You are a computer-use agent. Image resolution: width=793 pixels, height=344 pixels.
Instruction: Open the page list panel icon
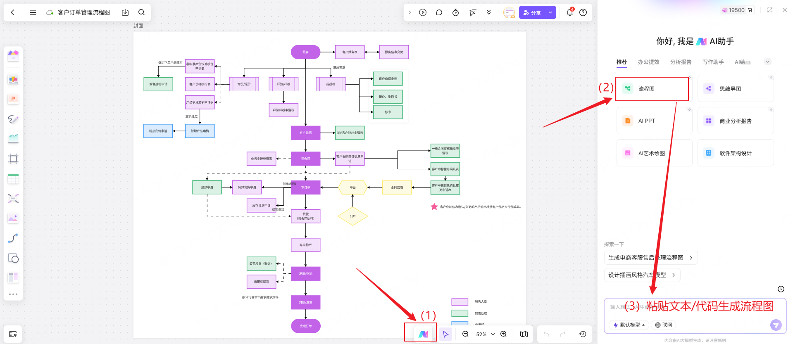[13, 334]
